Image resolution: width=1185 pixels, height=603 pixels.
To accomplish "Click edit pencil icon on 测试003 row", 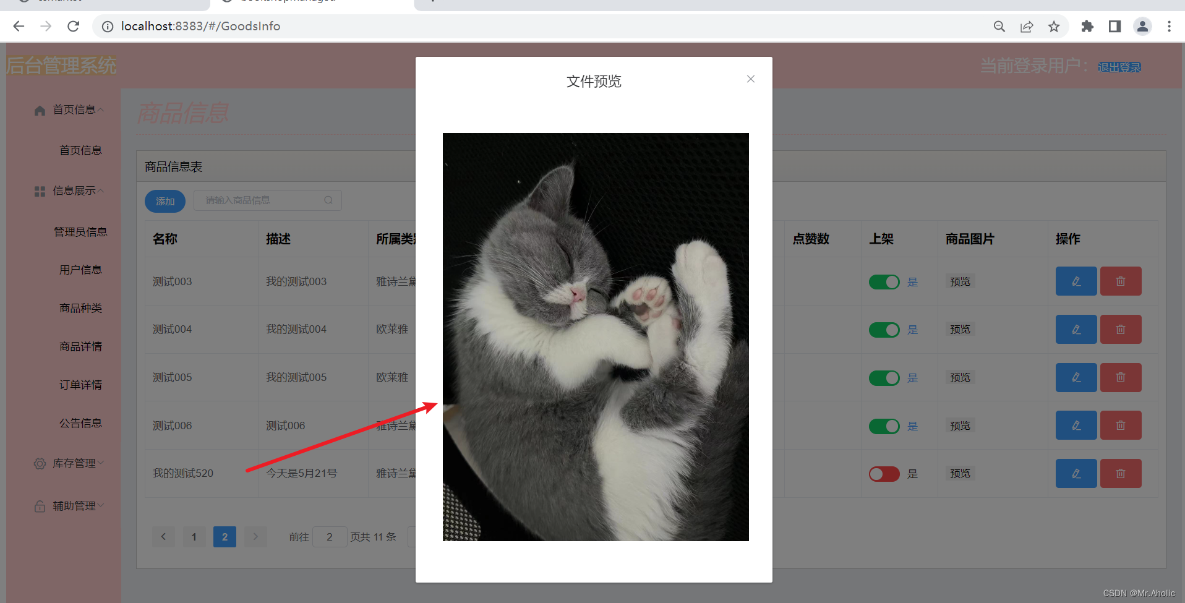I will pos(1076,281).
